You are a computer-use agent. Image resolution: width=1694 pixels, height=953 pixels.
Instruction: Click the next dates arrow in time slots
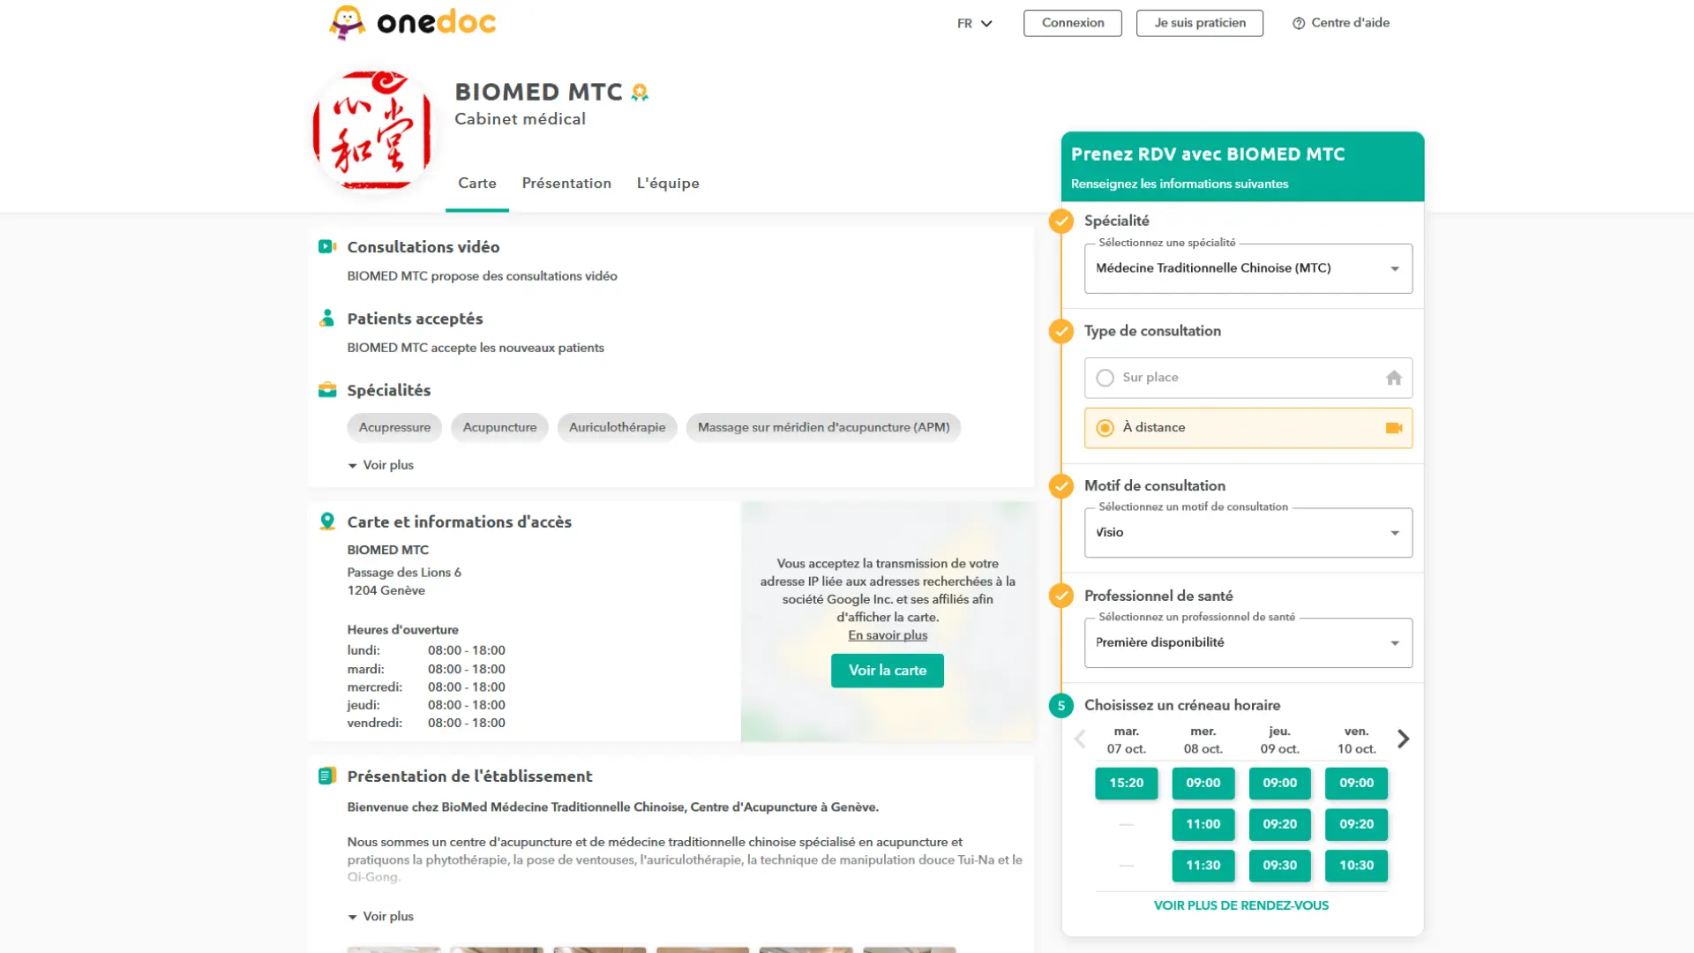click(1403, 739)
